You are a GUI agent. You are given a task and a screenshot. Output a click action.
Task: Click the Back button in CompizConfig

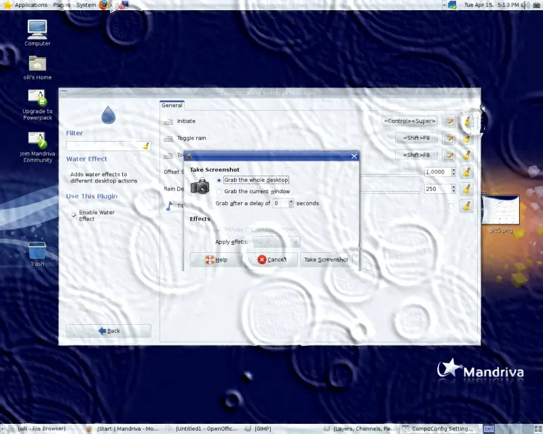click(x=109, y=331)
